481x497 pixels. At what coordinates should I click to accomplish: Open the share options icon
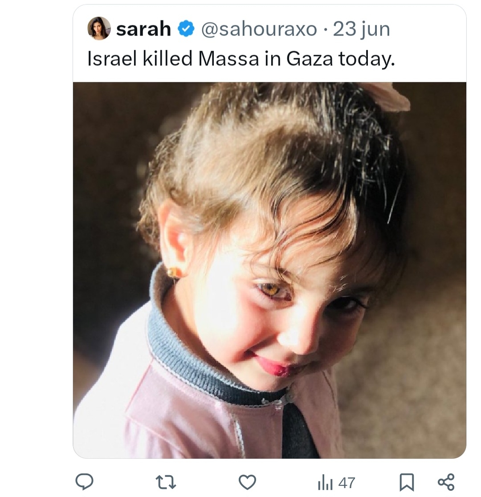click(446, 482)
